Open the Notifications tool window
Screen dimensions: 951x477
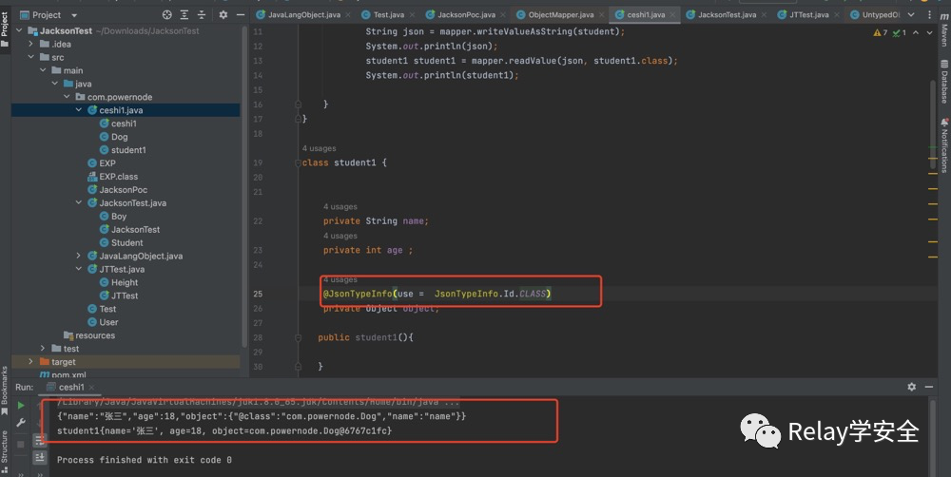click(x=944, y=145)
